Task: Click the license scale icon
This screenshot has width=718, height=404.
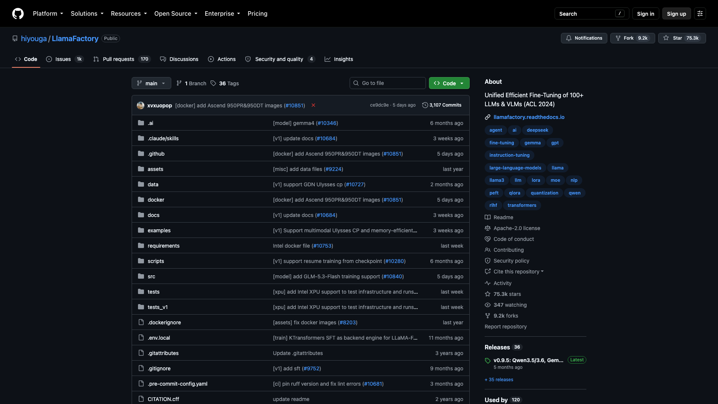Action: coord(488,228)
